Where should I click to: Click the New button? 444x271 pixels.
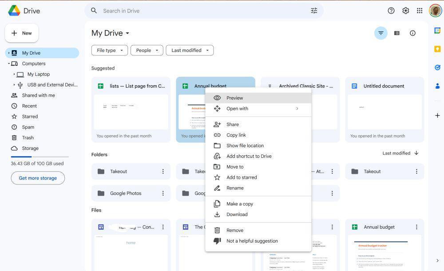click(x=21, y=33)
